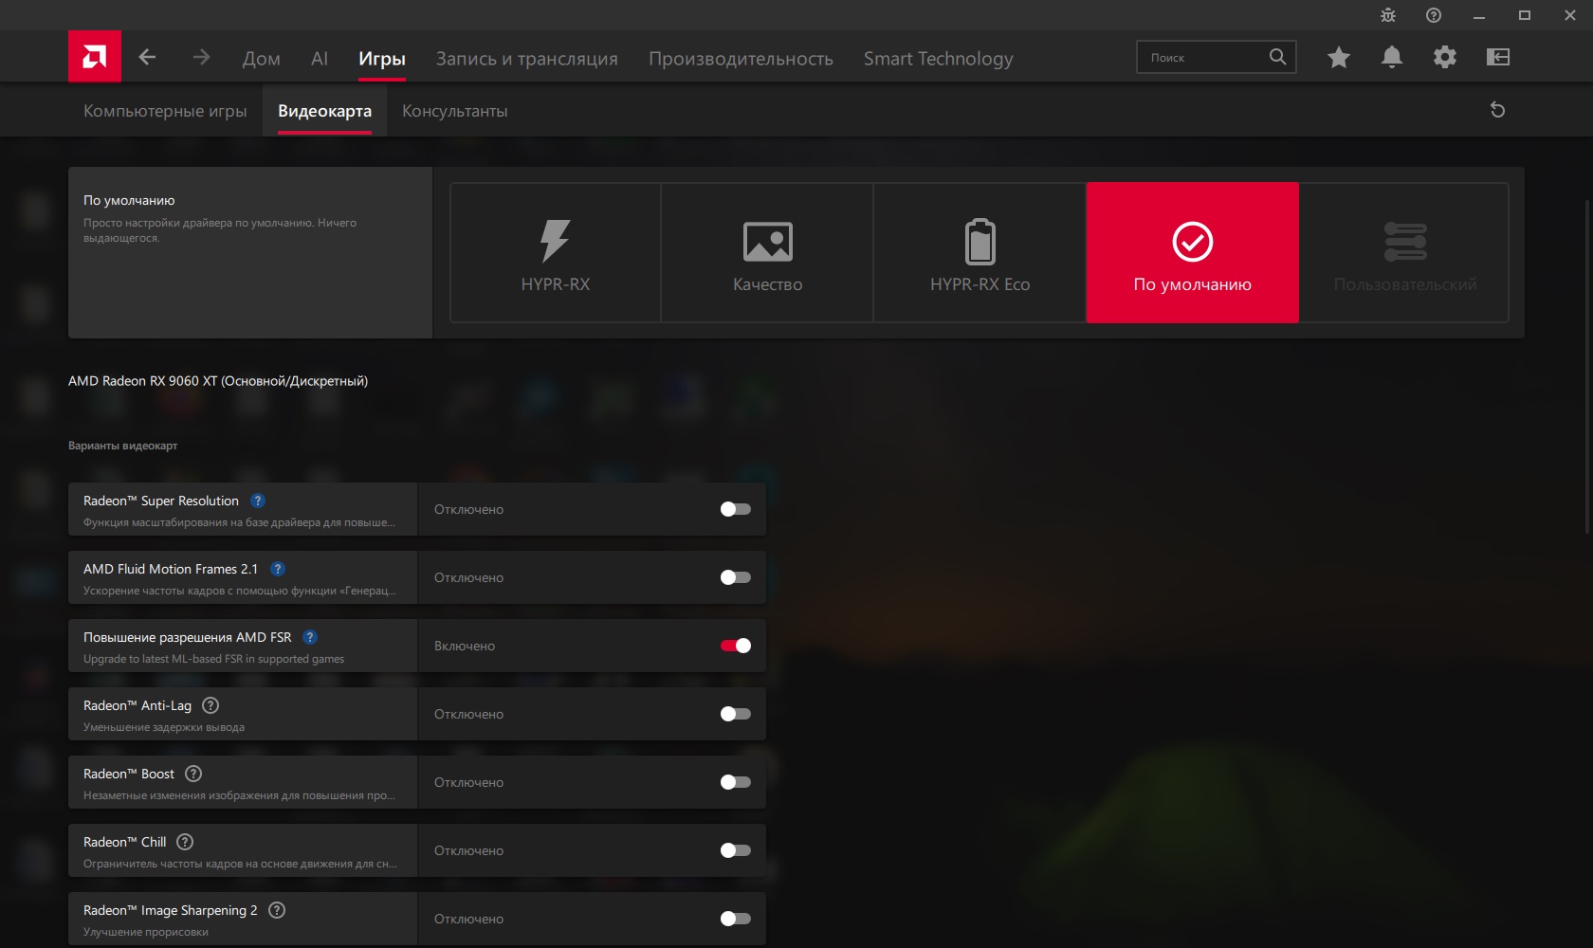
Task: Enable Radeon Super Resolution toggle
Action: (x=736, y=509)
